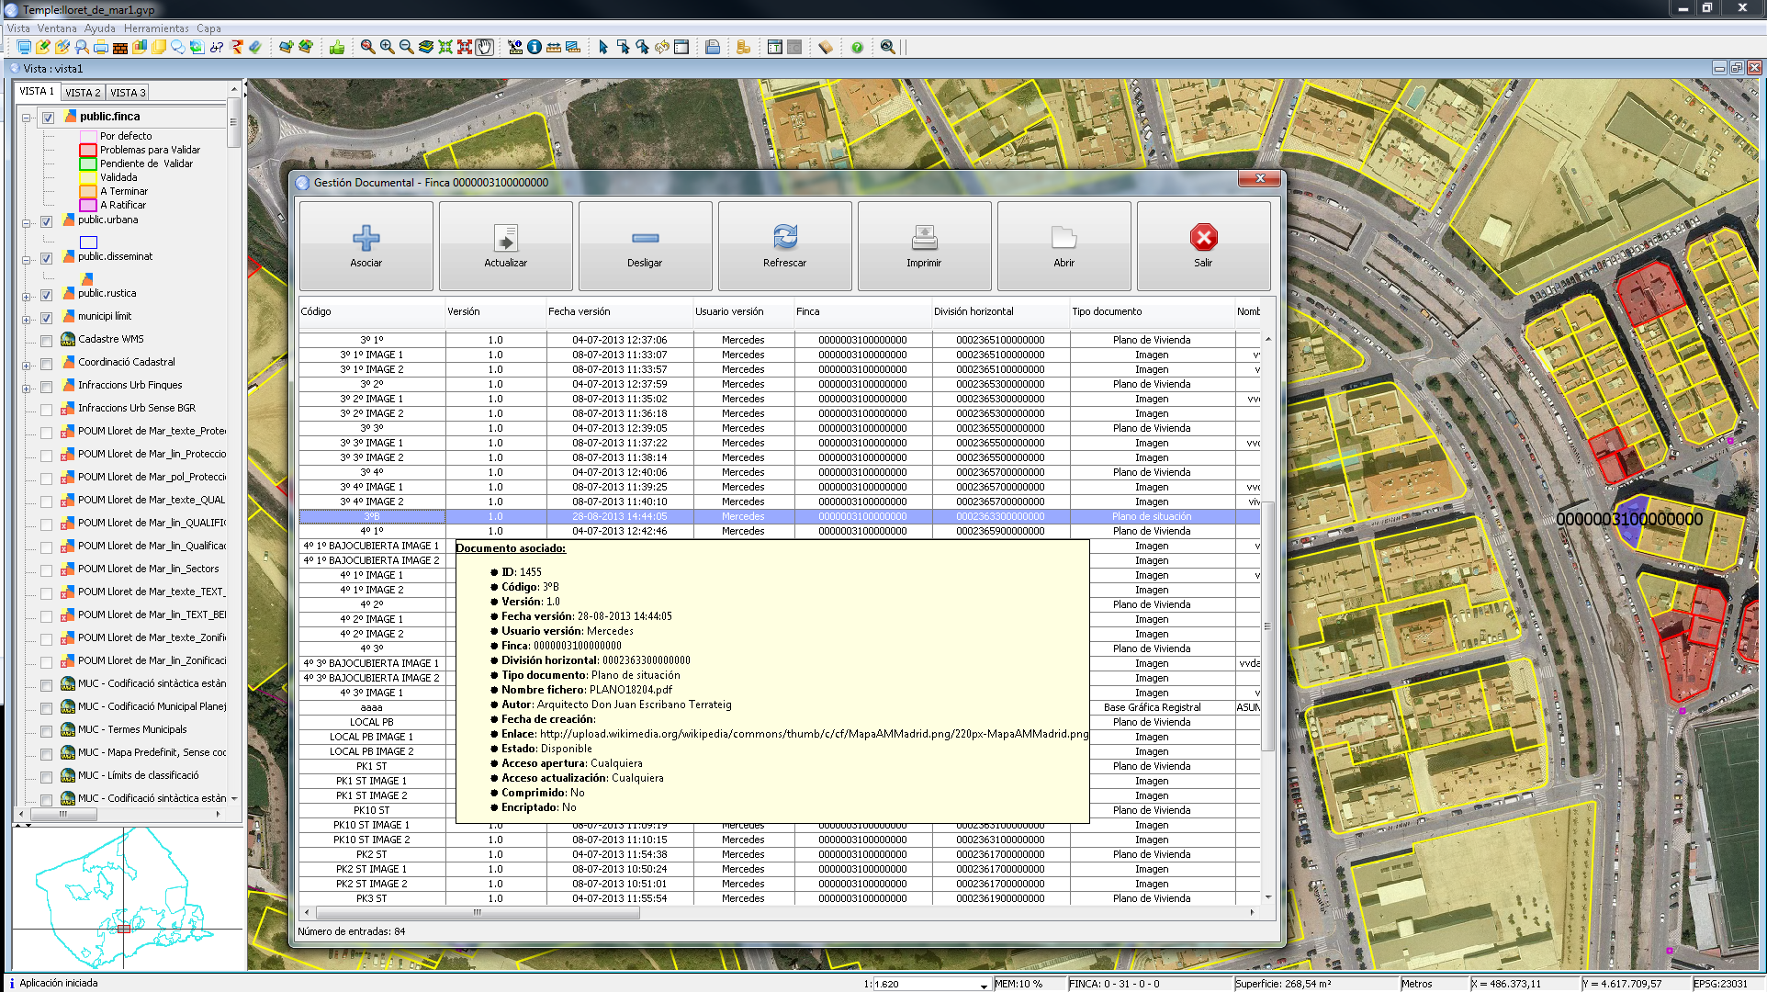
Task: Open the Capa menu
Action: pyautogui.click(x=208, y=28)
